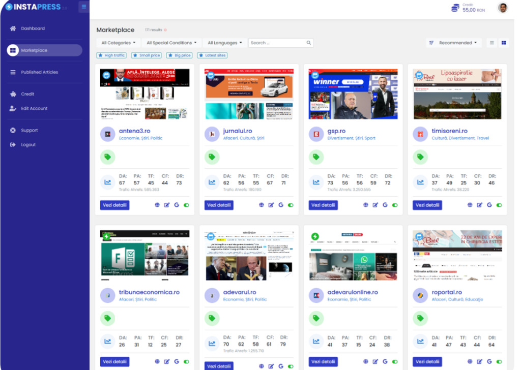Open globe website icon on jurnalul.ro card
This screenshot has height=370, width=521.
(262, 205)
